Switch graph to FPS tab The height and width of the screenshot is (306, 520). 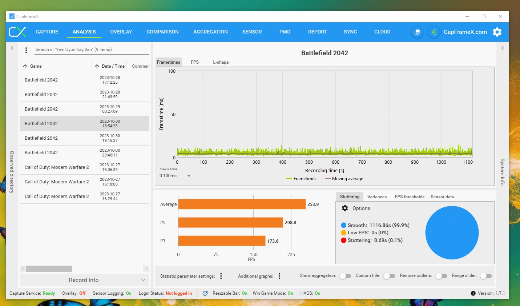[195, 62]
